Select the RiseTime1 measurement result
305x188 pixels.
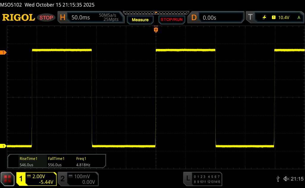pyautogui.click(x=28, y=161)
